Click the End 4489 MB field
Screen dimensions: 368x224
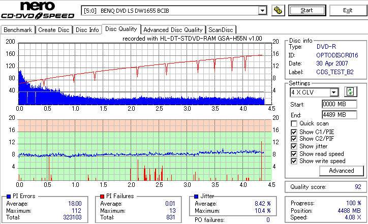click(340, 115)
